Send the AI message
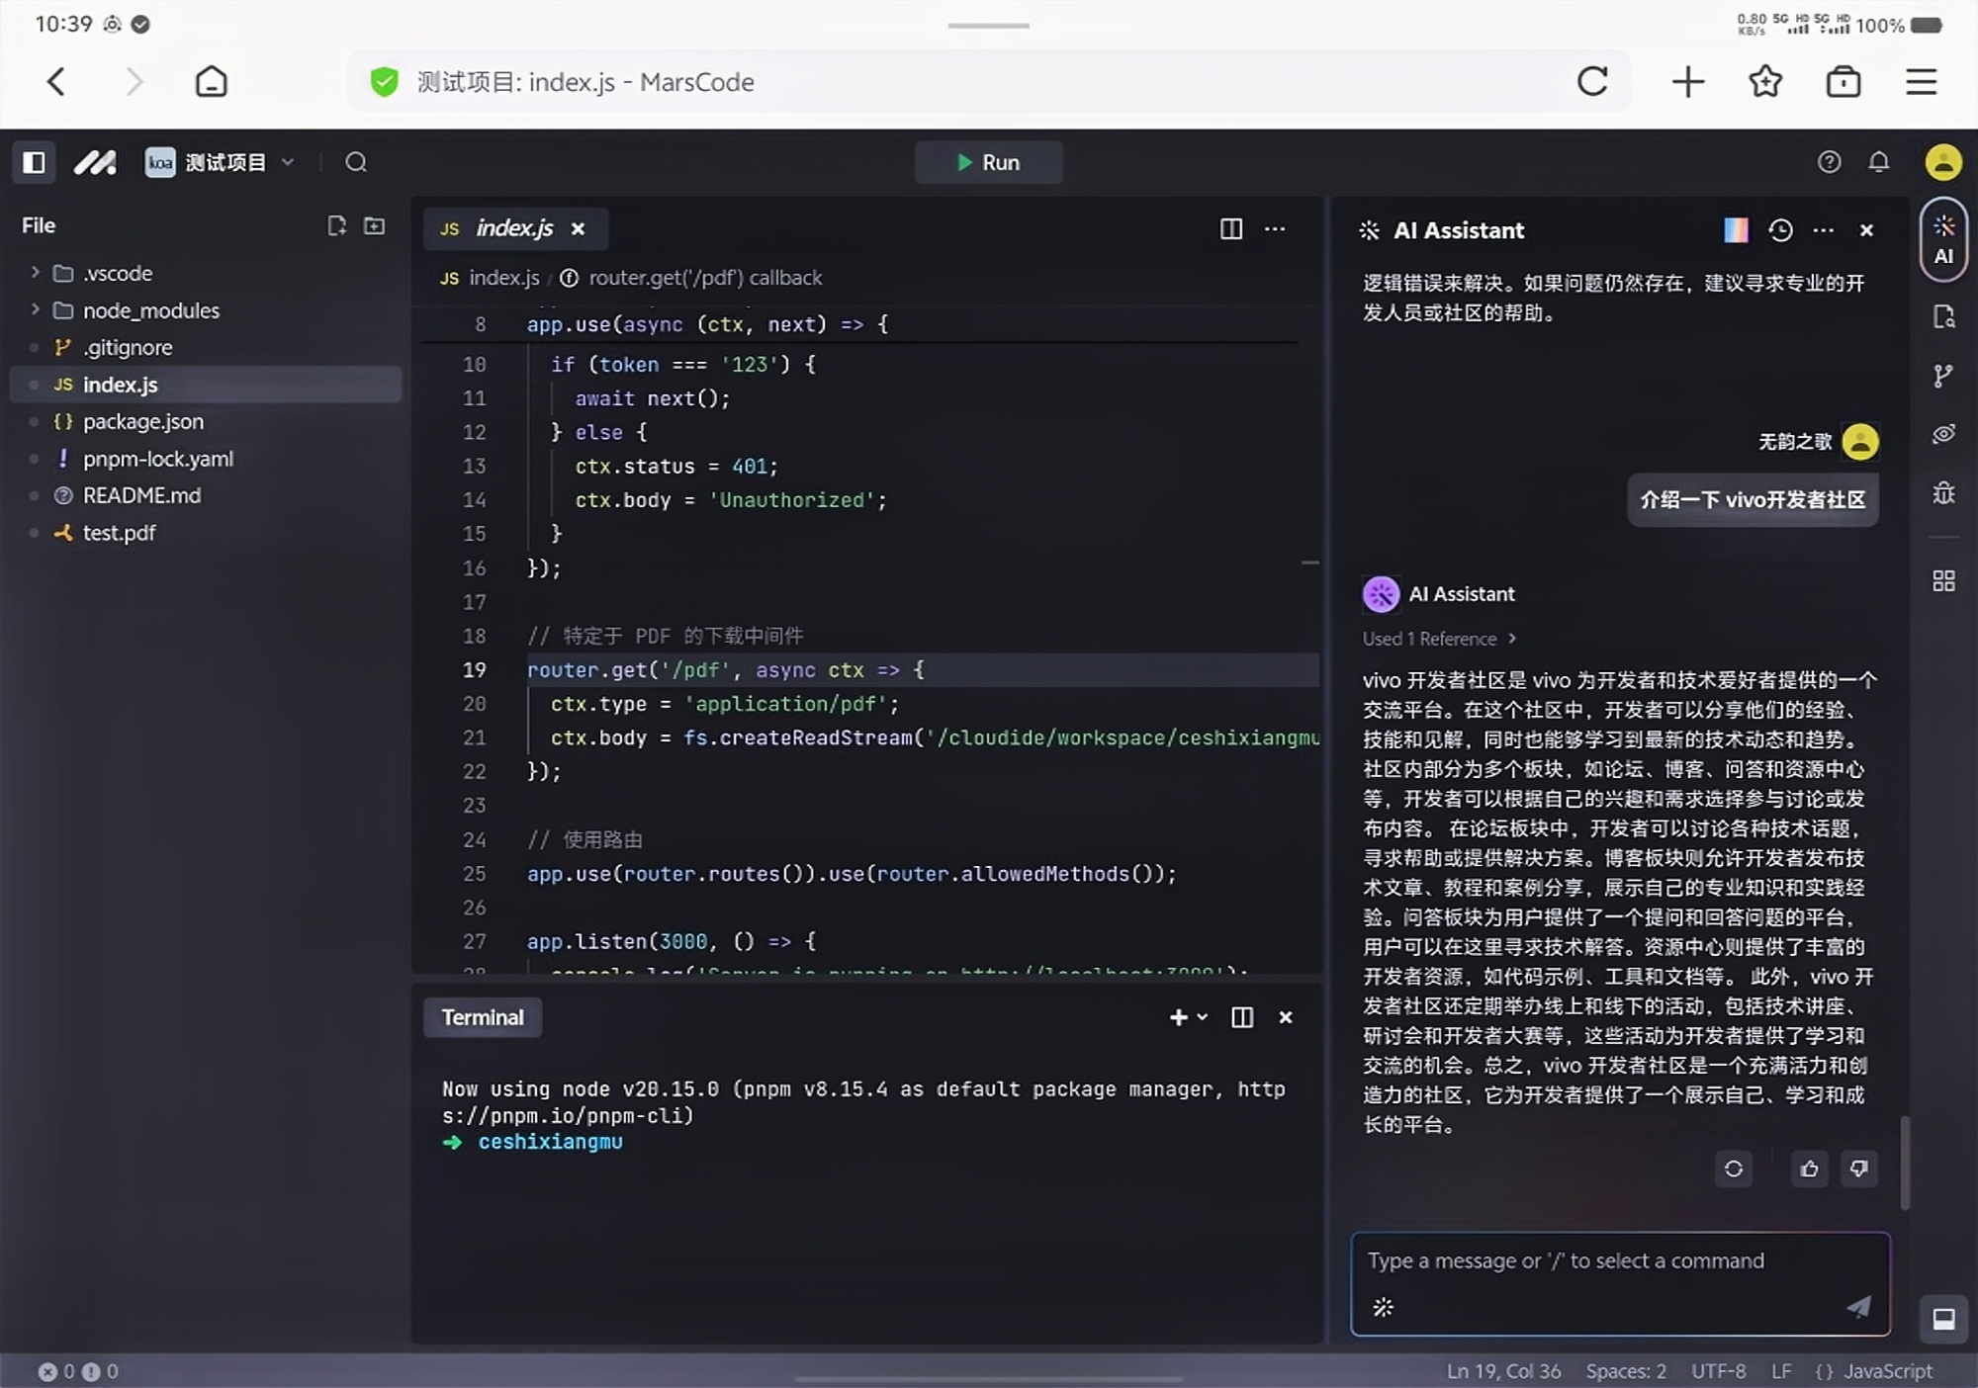The height and width of the screenshot is (1388, 1978). 1858,1307
